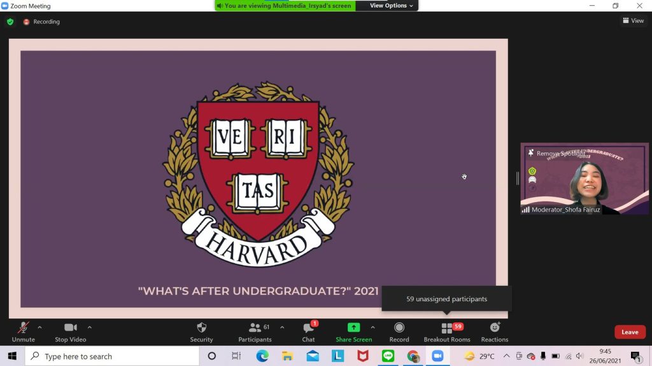The image size is (652, 366).
Task: Start recording with the Record button
Action: coord(399,332)
